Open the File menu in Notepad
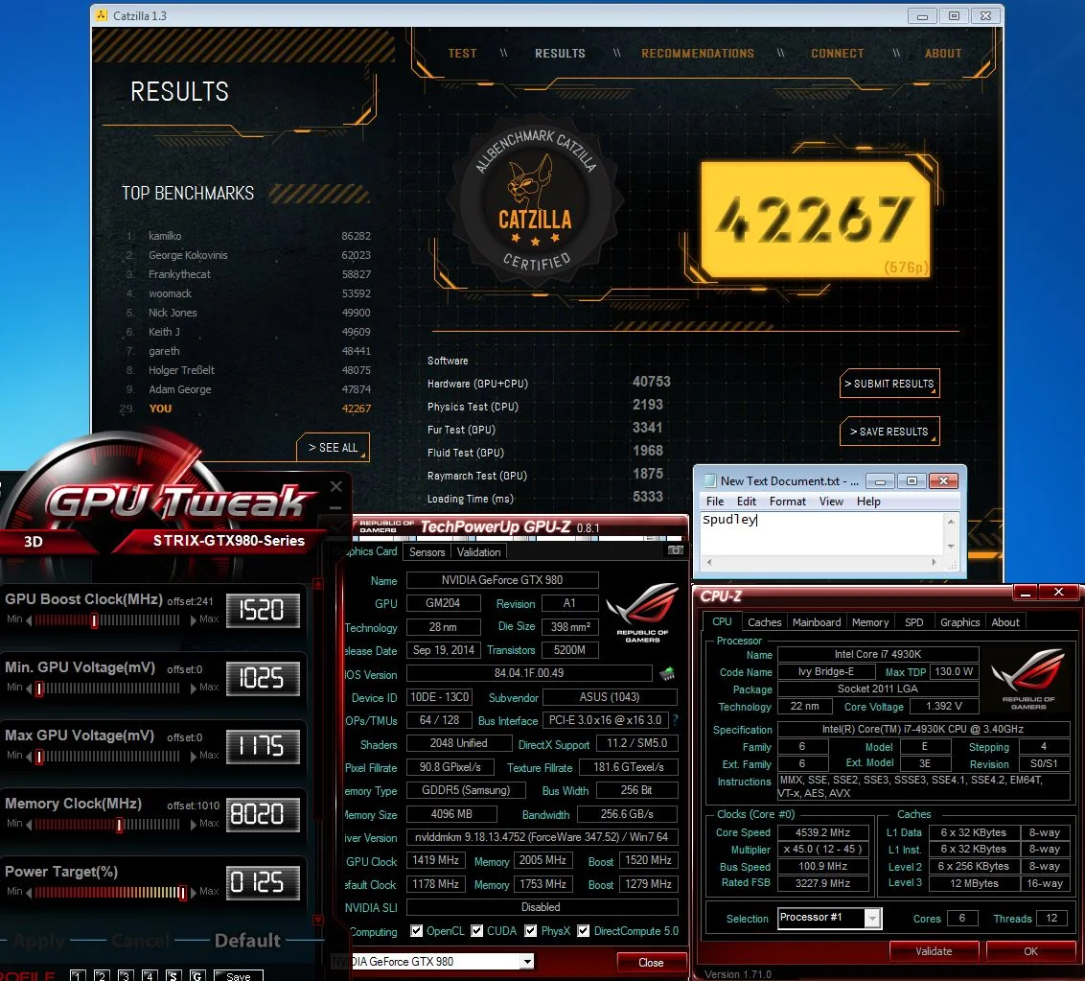This screenshot has height=981, width=1085. tap(715, 502)
